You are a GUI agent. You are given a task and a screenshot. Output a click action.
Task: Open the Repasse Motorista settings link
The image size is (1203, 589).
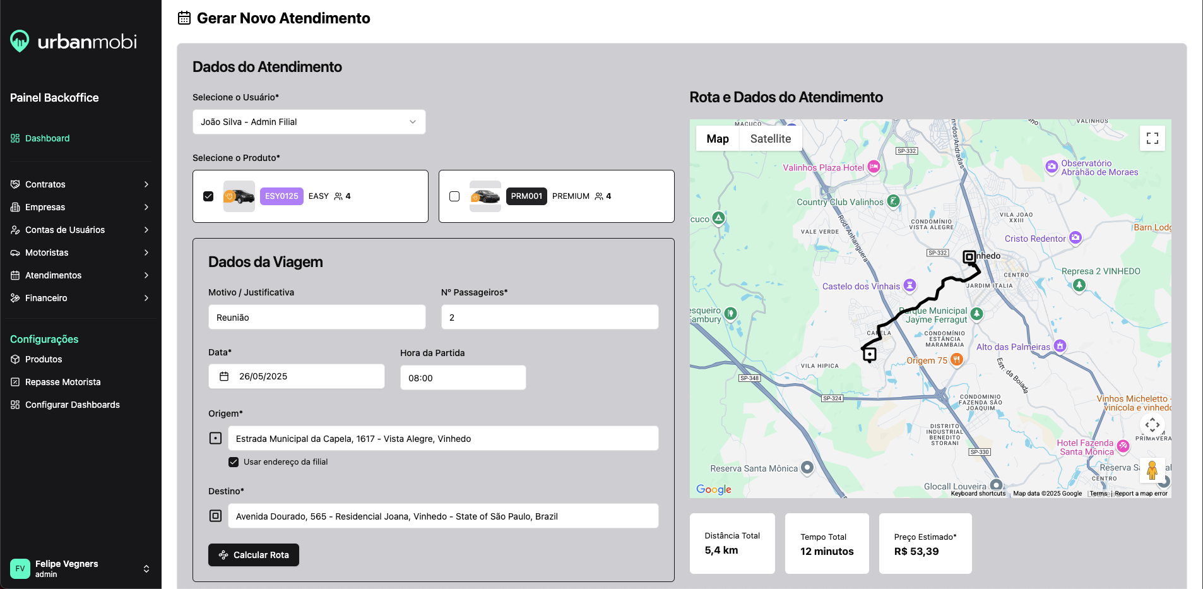click(62, 382)
